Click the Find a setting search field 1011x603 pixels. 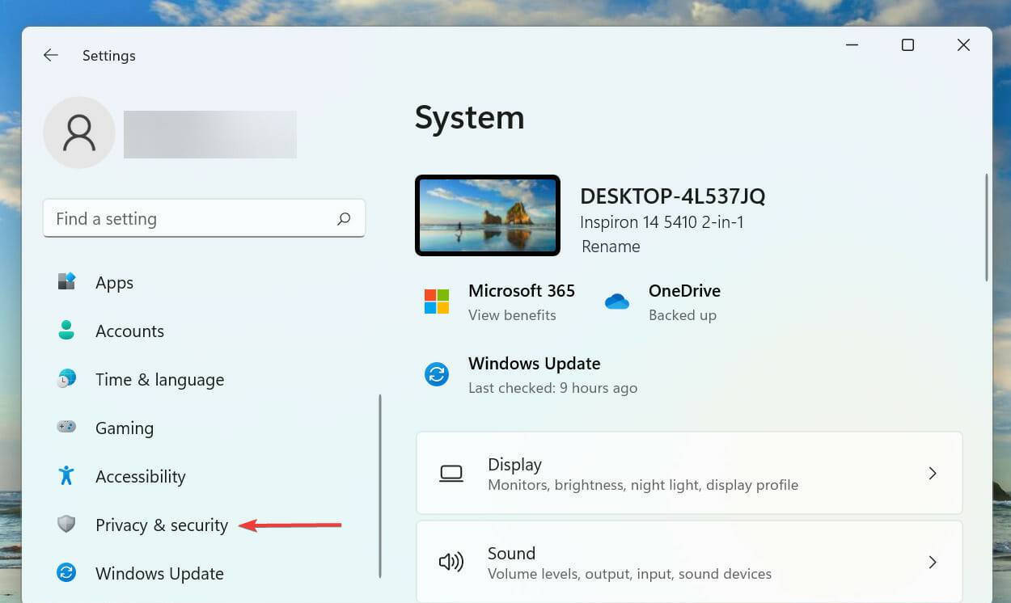click(204, 217)
